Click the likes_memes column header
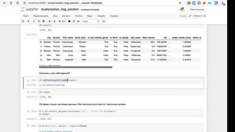 [x=148, y=38]
